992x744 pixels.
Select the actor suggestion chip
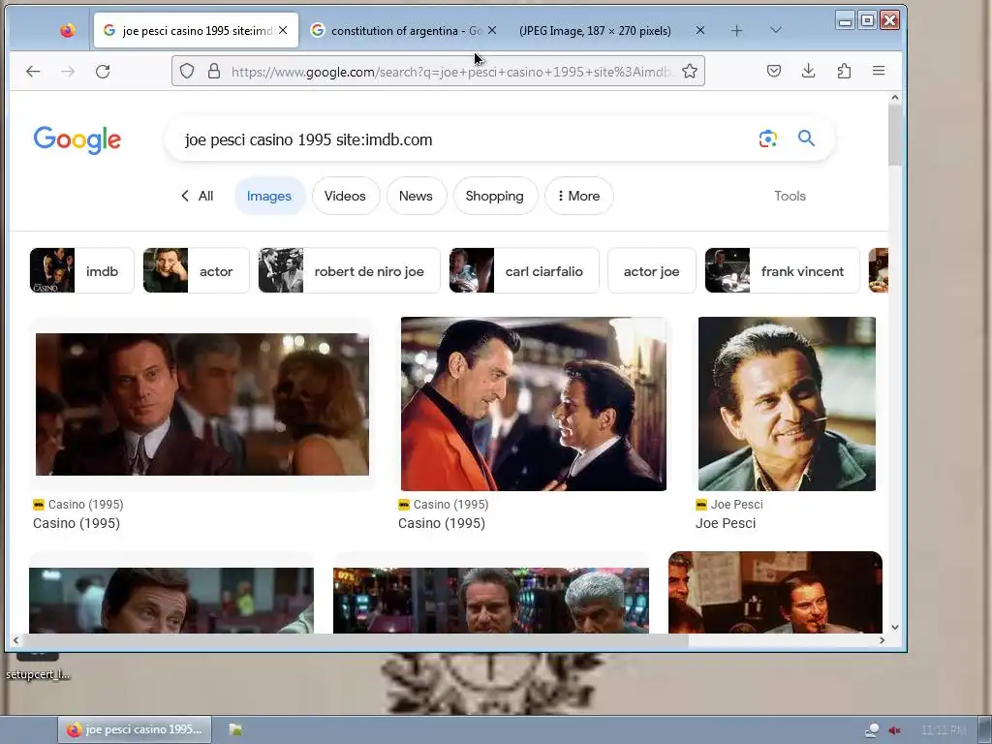click(196, 271)
